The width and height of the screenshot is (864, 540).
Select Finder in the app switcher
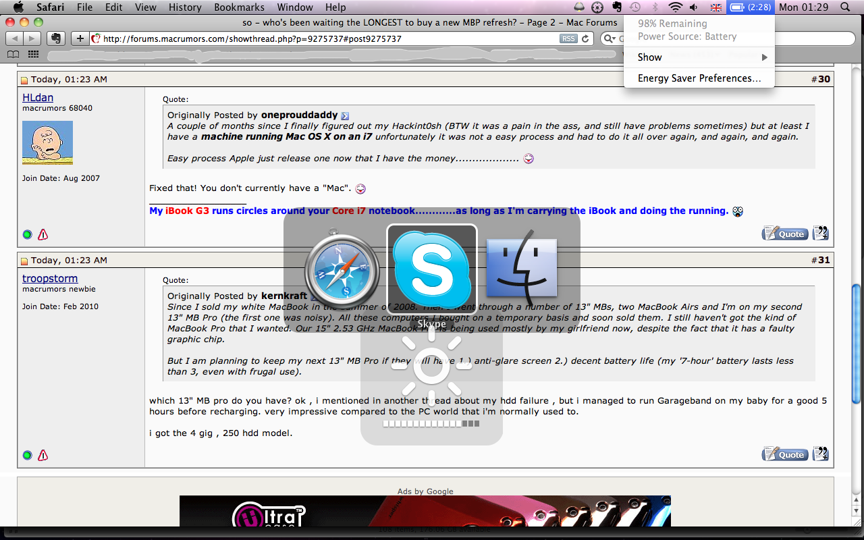(x=522, y=268)
